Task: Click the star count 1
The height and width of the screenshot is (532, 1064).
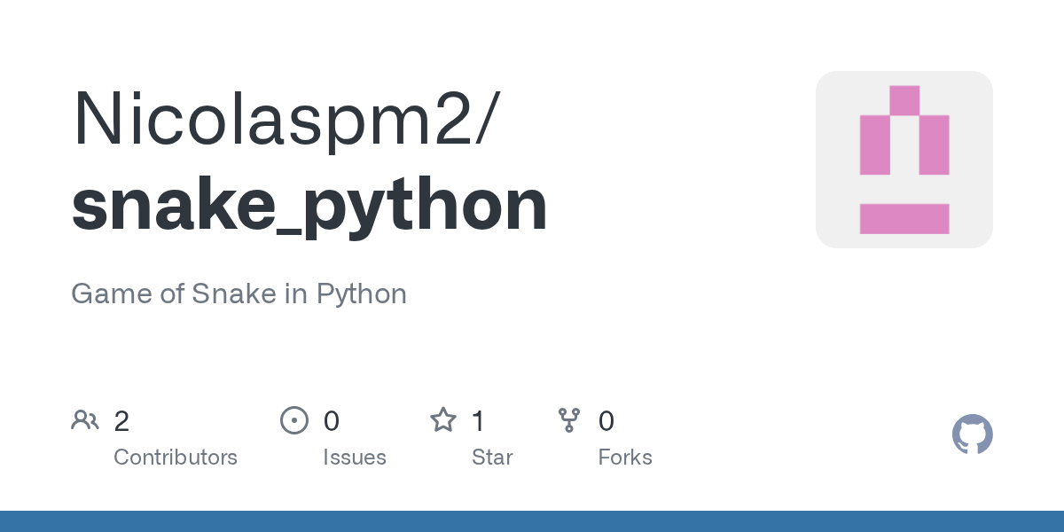Action: [479, 421]
